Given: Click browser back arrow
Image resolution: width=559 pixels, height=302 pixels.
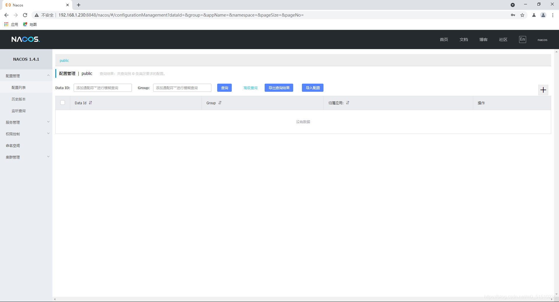Looking at the screenshot, I should click(x=6, y=15).
